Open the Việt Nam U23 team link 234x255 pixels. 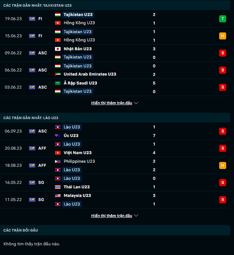click(77, 153)
